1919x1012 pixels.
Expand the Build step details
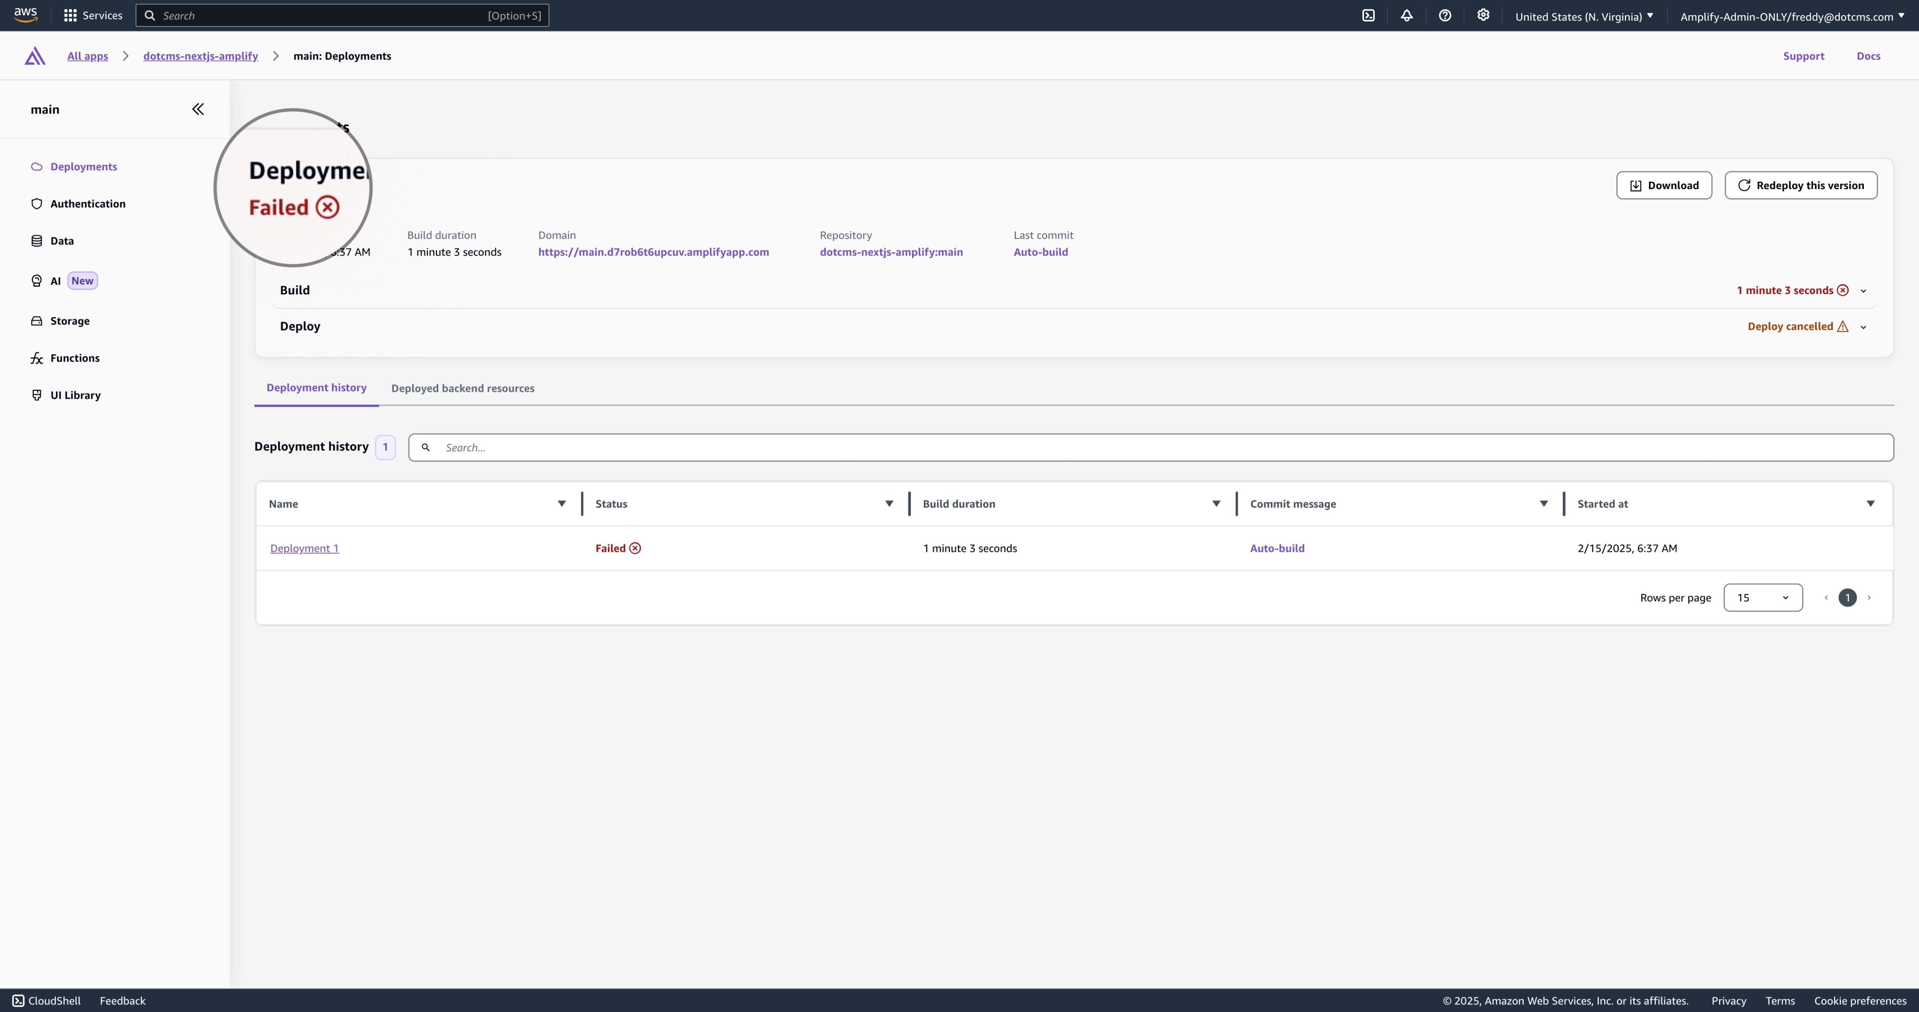pos(1863,290)
